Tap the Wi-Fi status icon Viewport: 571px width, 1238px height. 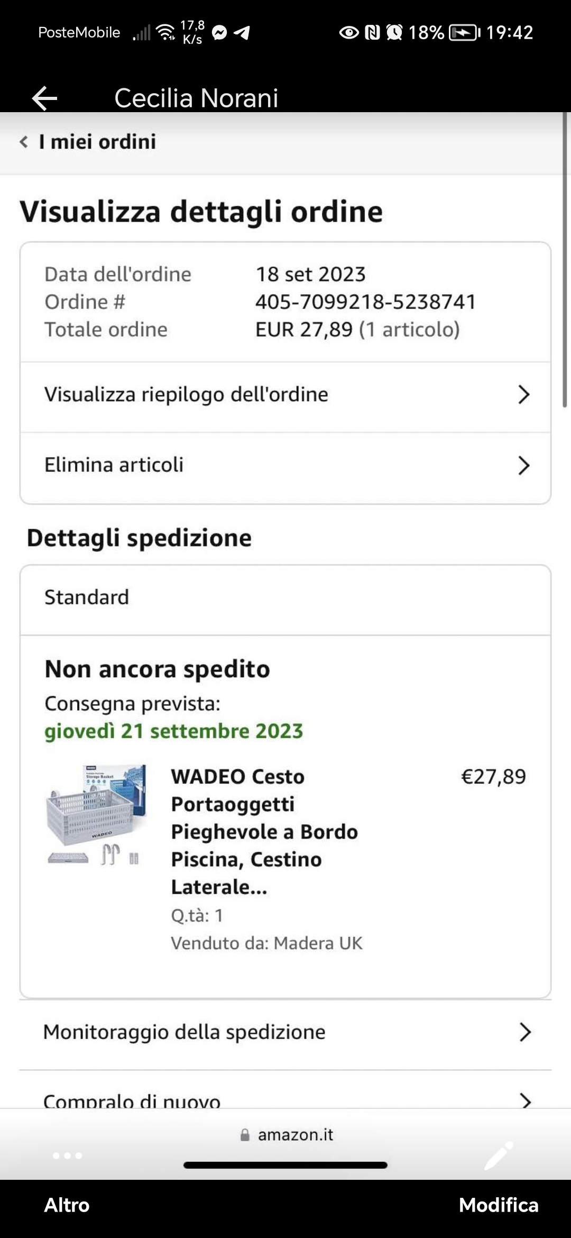tap(166, 32)
